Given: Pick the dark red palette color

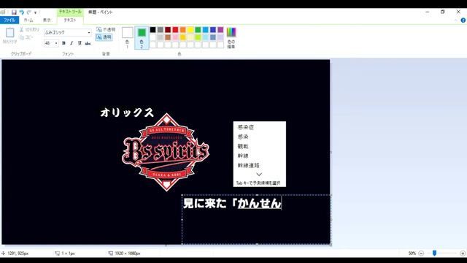Looking at the screenshot, I should [x=168, y=29].
